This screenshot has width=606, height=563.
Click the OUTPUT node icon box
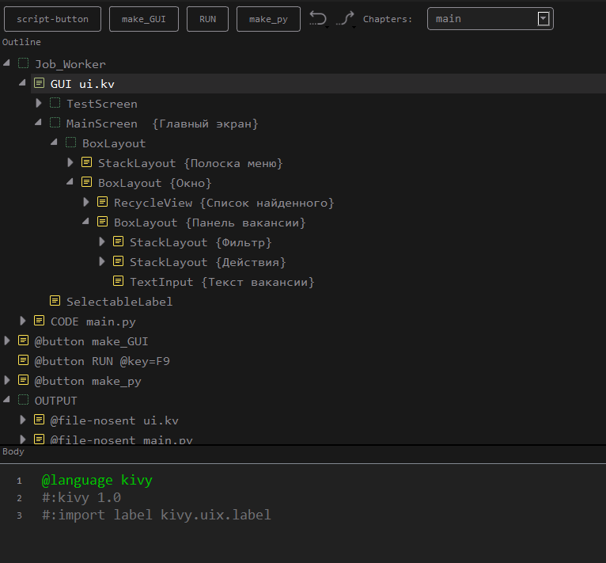(23, 400)
